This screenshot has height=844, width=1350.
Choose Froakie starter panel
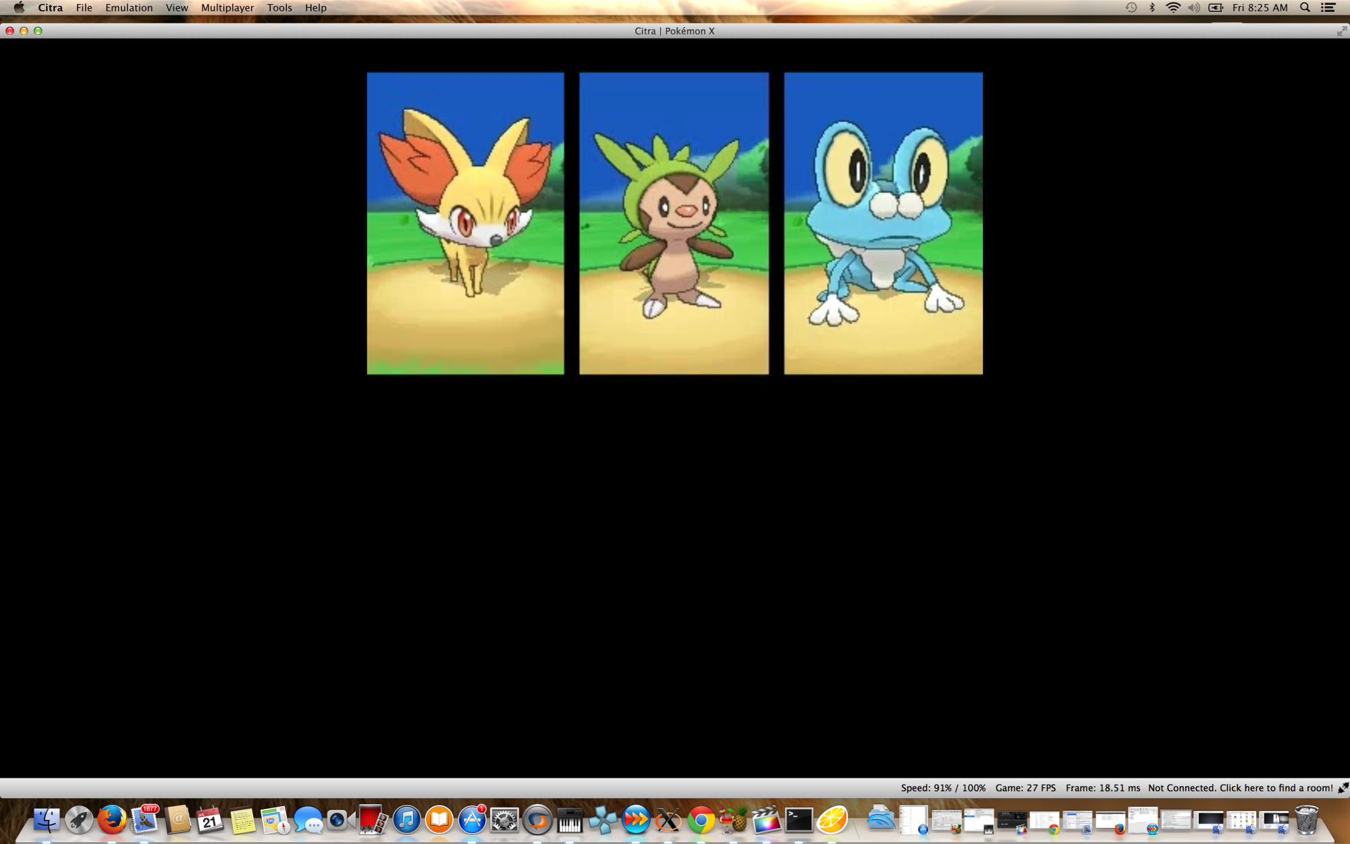click(883, 223)
